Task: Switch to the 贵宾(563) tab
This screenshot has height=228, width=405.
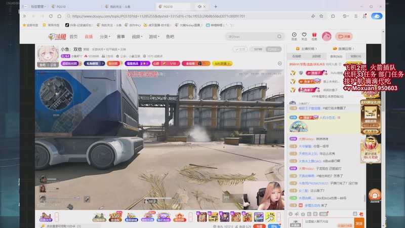Action: 336,56
